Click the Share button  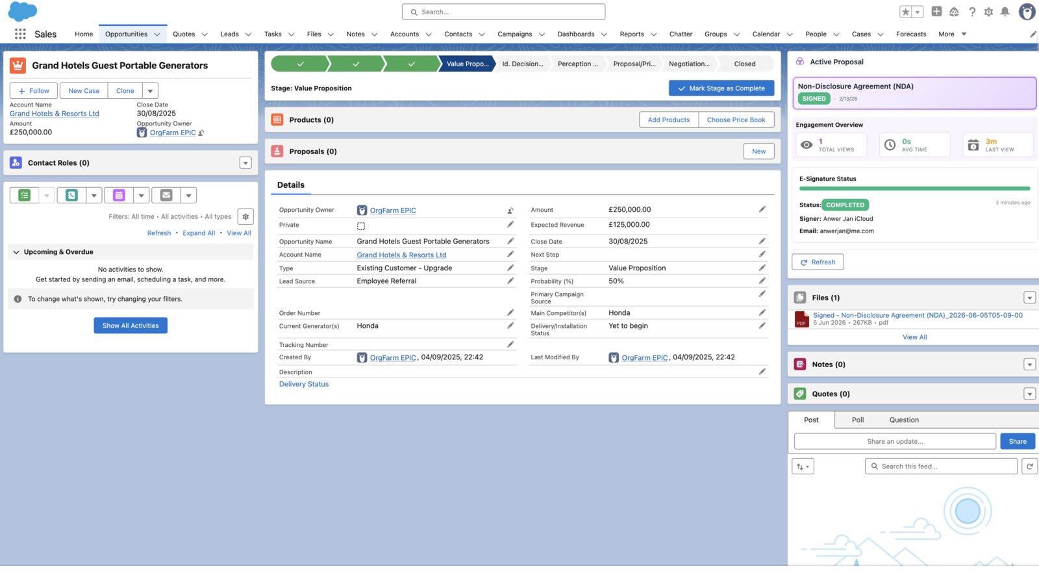point(1018,441)
